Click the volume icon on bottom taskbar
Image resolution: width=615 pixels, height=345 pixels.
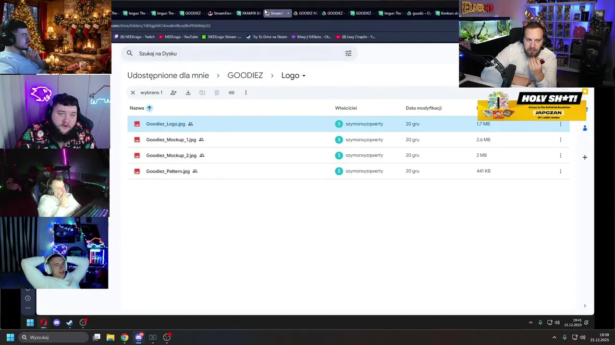(583, 337)
